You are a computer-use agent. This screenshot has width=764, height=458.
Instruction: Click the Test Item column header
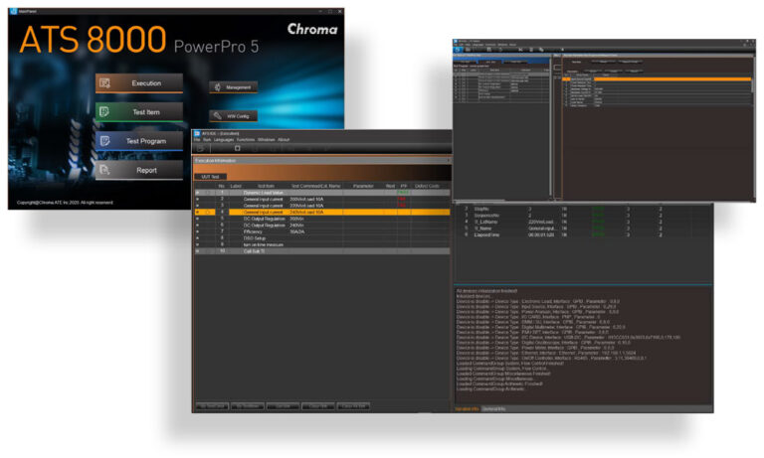click(266, 186)
